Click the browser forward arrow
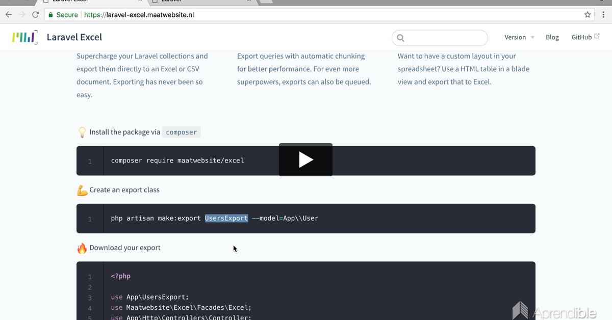Image resolution: width=612 pixels, height=320 pixels. point(22,15)
